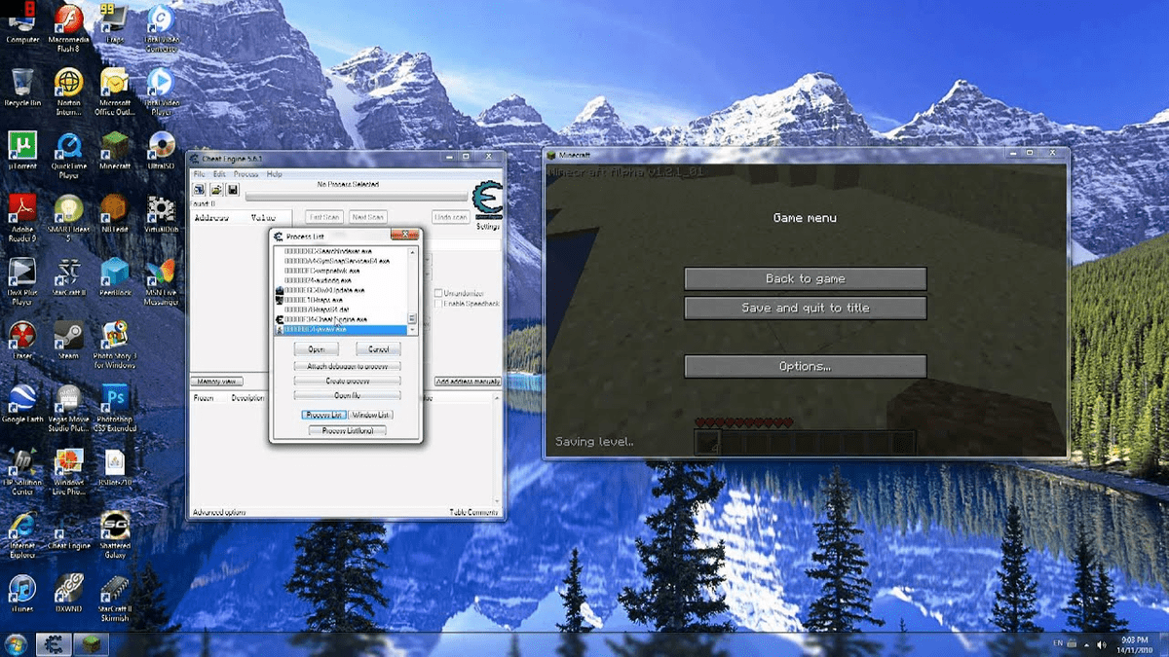Open Photoshop CS3 Extended desktop shortcut

pos(115,408)
